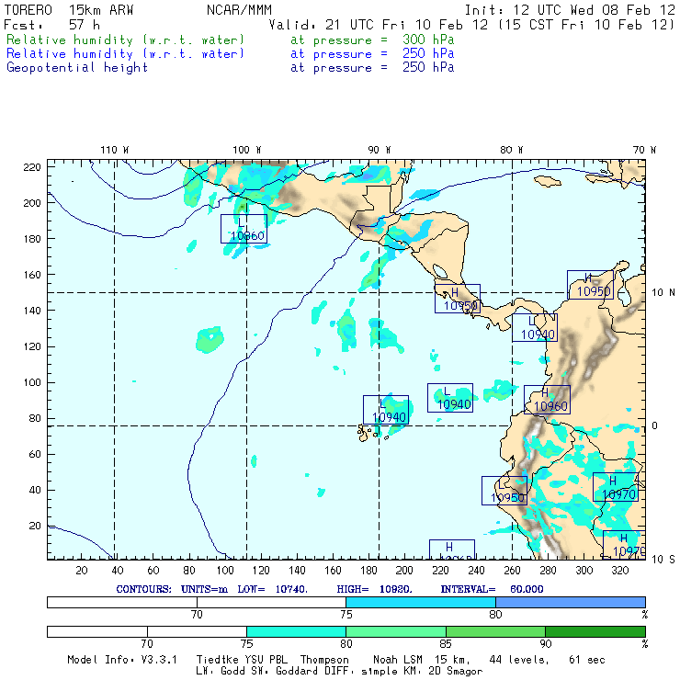Click the 'L 10860' low label box

point(244,229)
